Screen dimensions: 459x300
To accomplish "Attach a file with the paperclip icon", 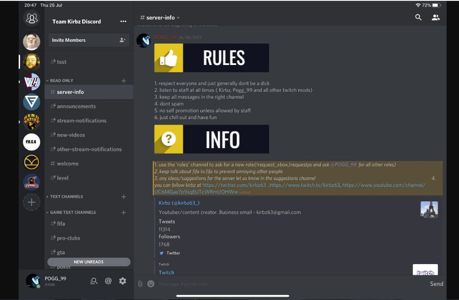I will click(x=140, y=284).
